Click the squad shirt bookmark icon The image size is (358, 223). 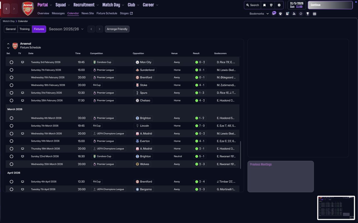pos(281,14)
